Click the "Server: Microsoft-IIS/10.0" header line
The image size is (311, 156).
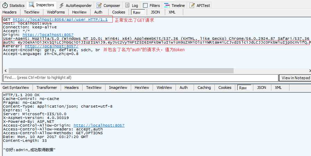tap(34, 114)
